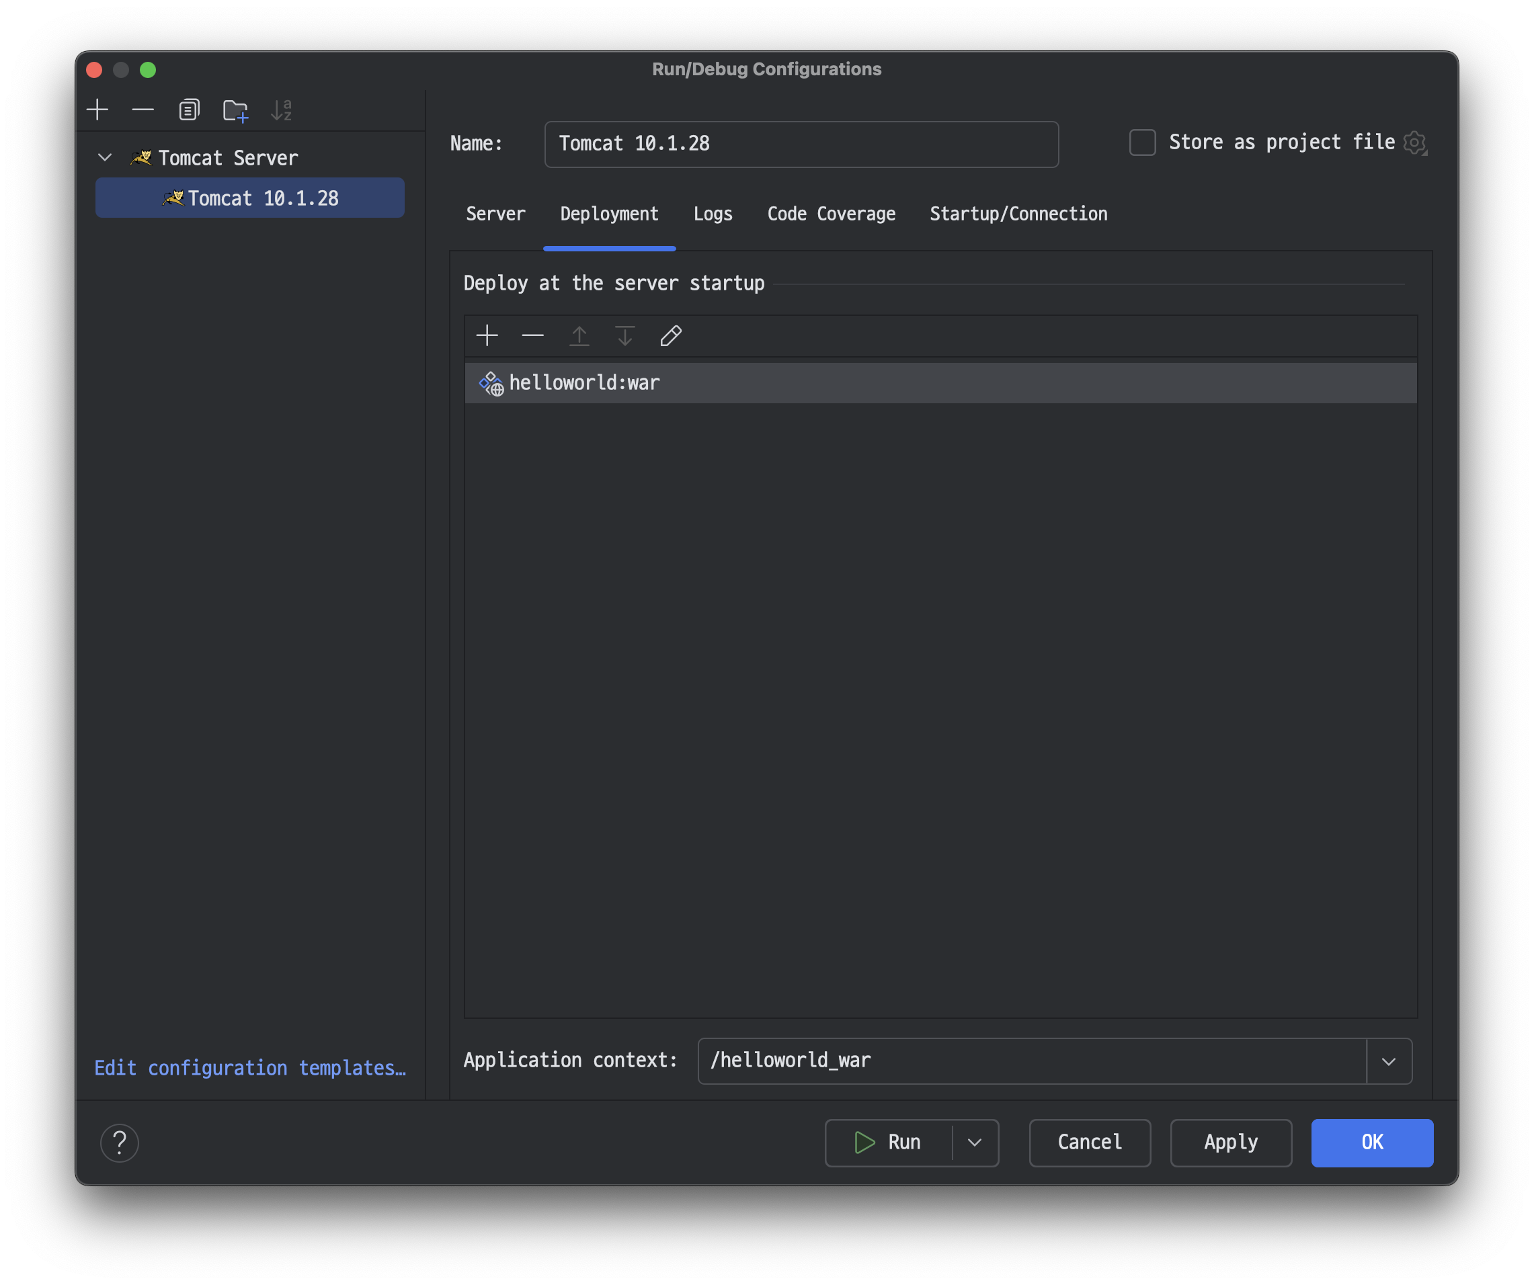Screen dimensions: 1534x1285
Task: Copy the selected run configuration
Action: [x=189, y=110]
